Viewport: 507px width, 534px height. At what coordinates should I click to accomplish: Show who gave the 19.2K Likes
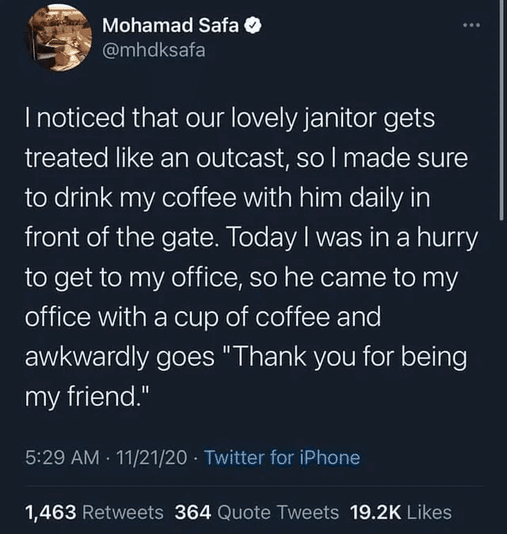(x=400, y=512)
